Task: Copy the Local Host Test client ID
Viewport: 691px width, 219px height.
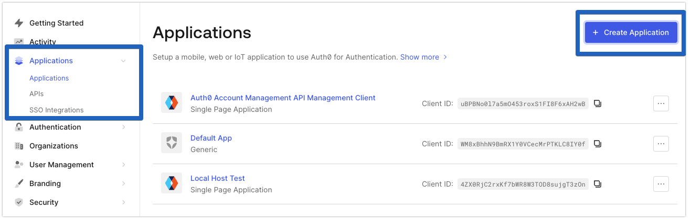Action: (597, 184)
